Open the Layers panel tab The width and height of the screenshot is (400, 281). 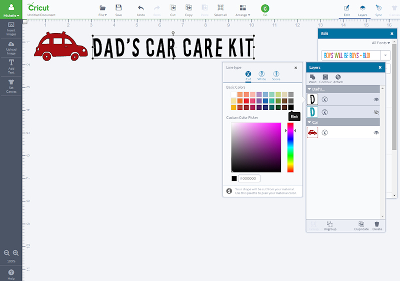[x=362, y=11]
